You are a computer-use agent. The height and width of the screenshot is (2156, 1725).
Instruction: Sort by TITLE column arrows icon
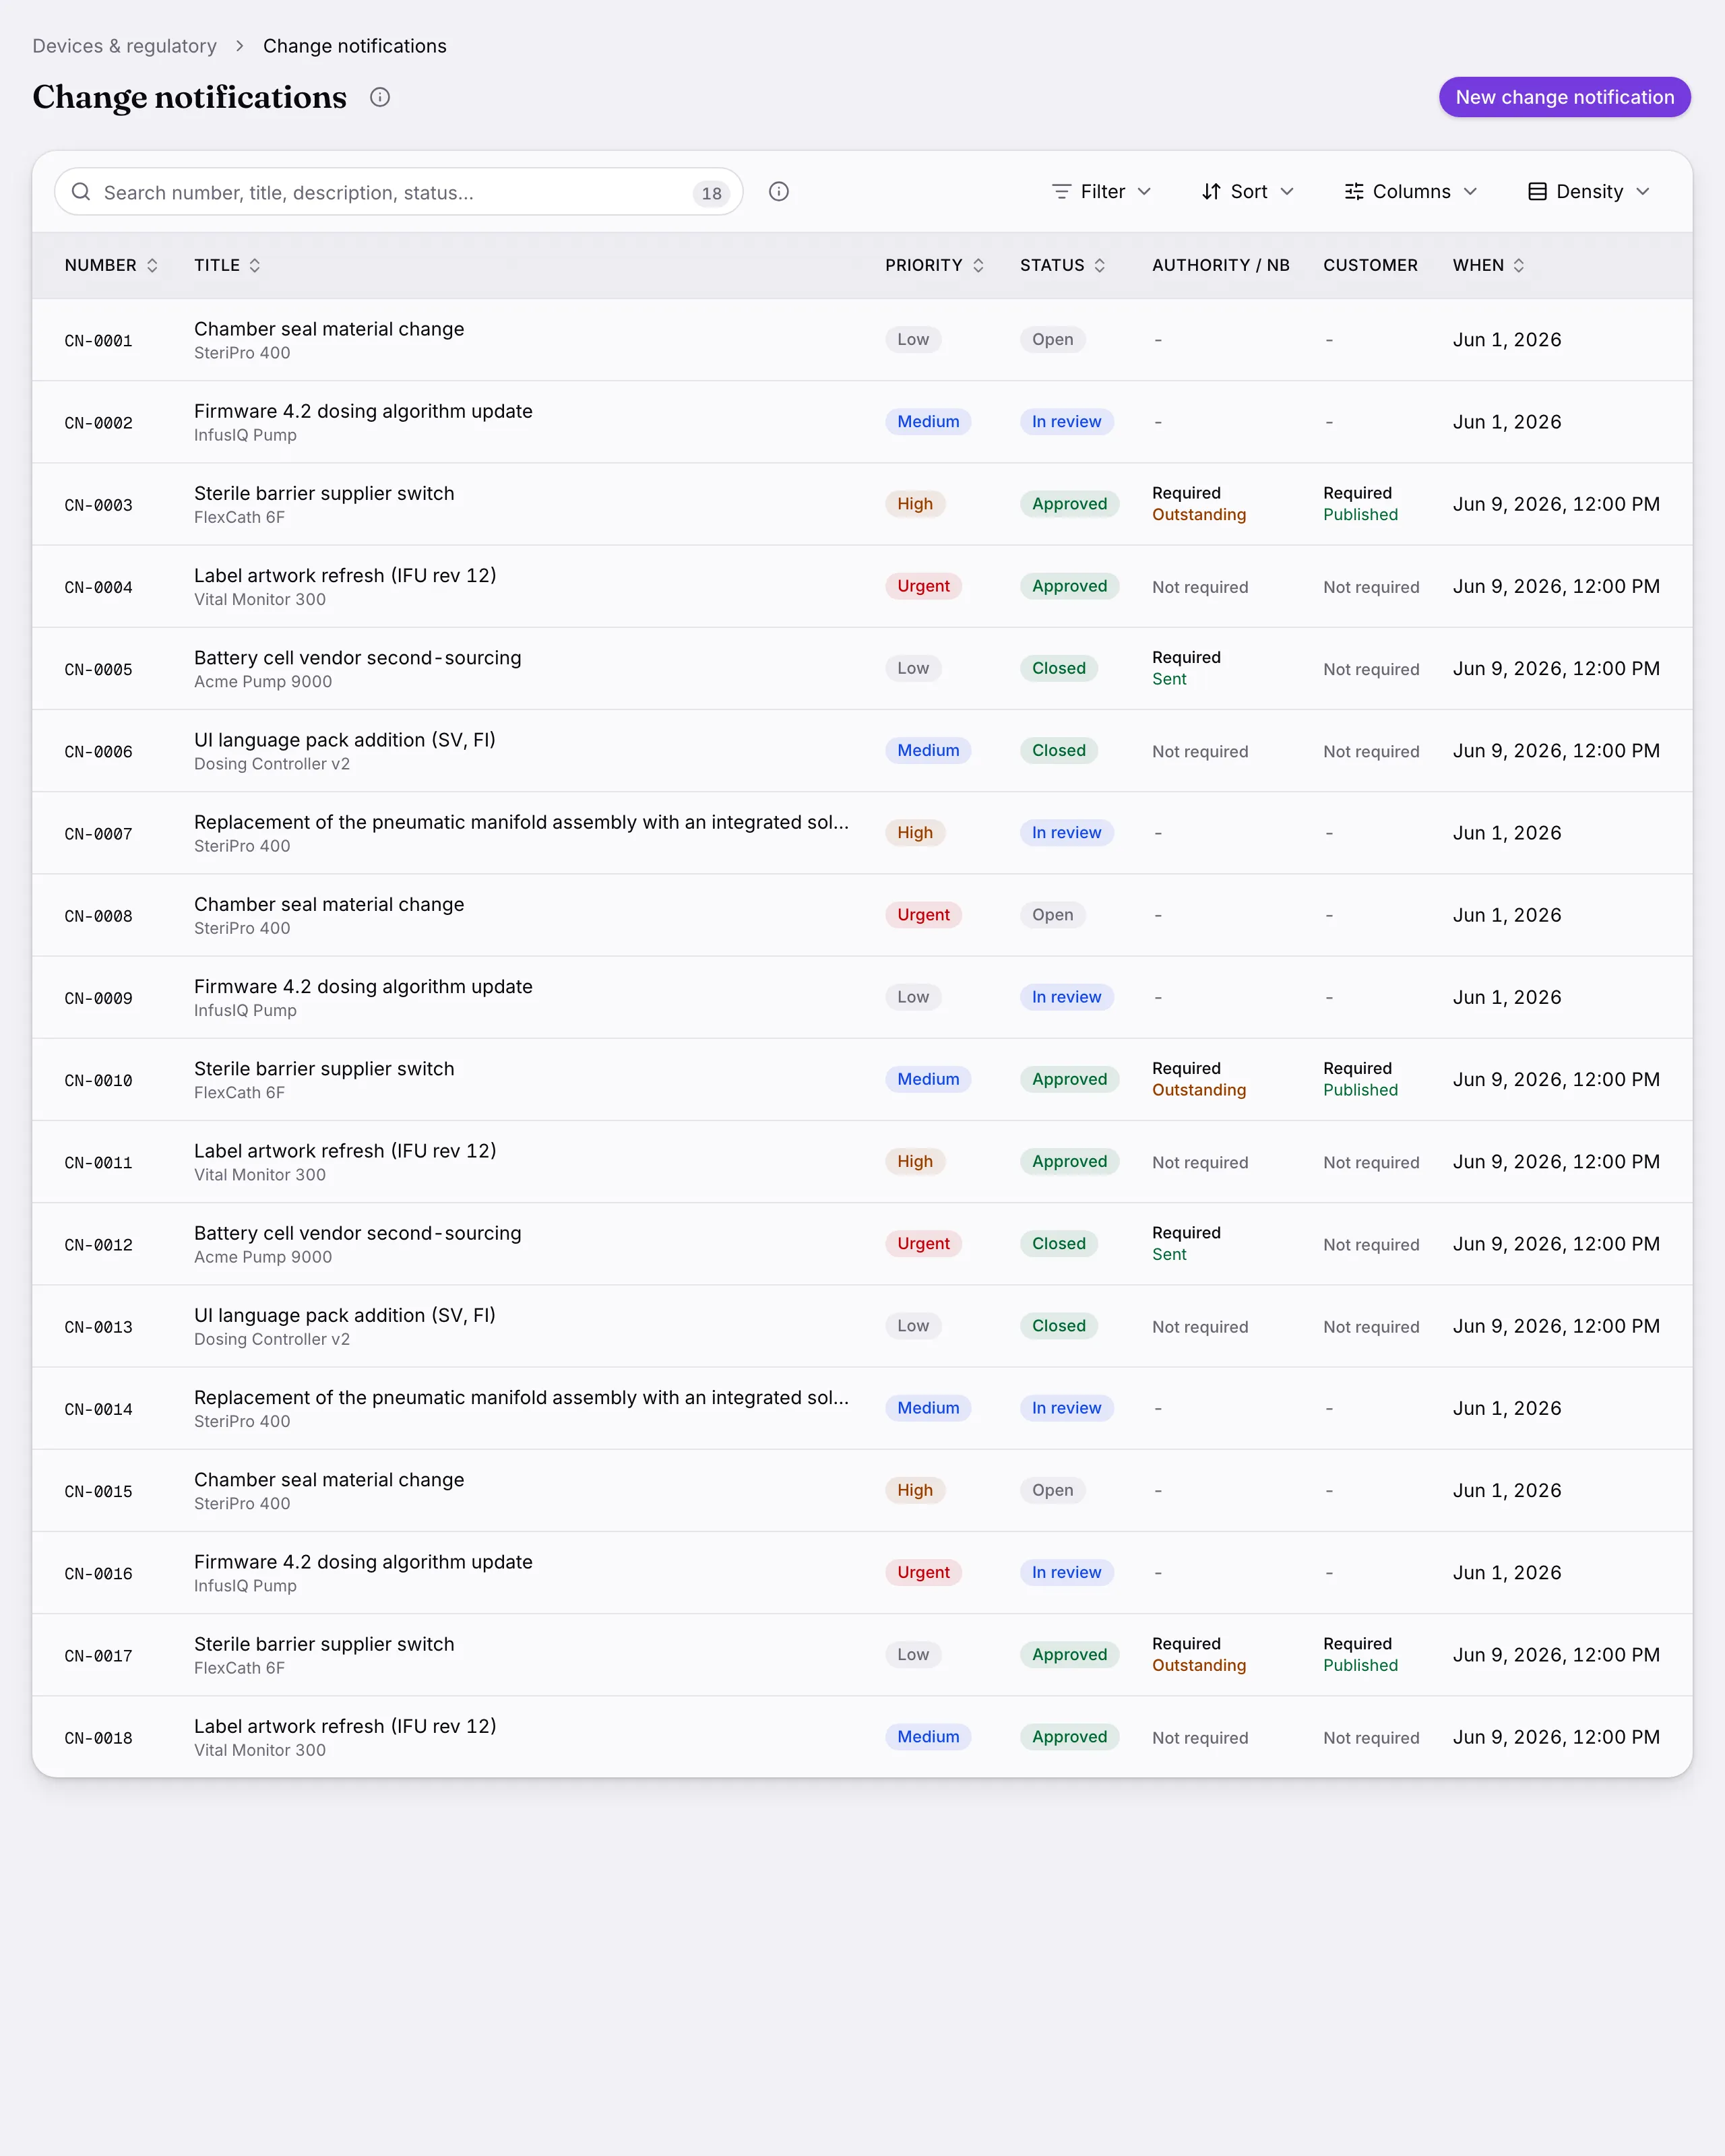click(x=255, y=266)
